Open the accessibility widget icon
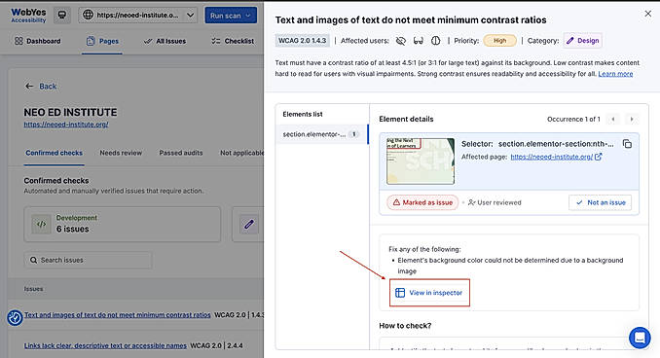Screen dimensions: 660x358 tap(15, 317)
